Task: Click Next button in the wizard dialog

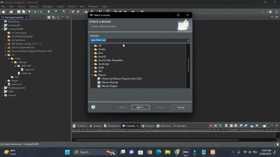Action: pos(140,107)
